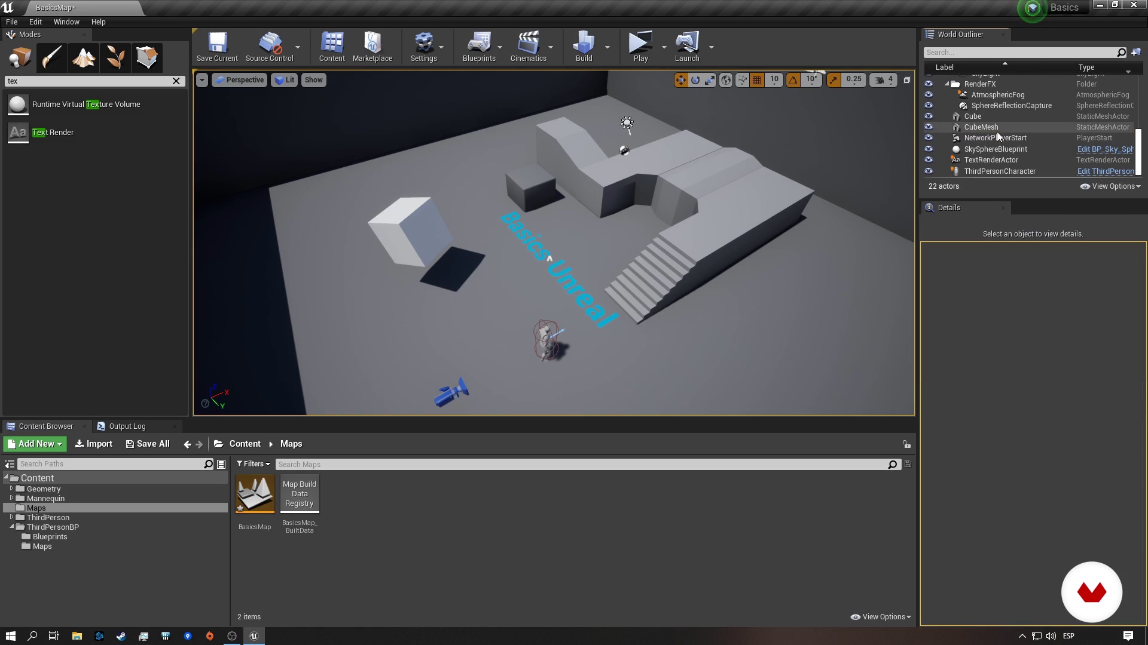
Task: Click the World Outliner search field
Action: click(x=1019, y=53)
